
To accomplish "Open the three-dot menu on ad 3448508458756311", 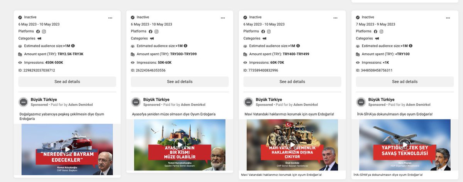I will tap(448, 18).
